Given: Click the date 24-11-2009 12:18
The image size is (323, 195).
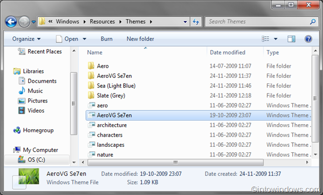Looking at the screenshot, I should point(230,95).
